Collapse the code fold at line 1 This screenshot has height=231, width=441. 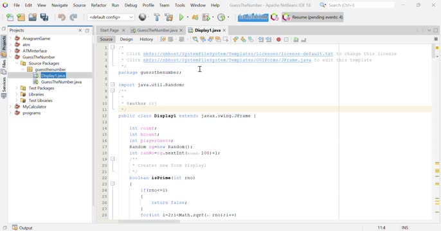point(113,47)
